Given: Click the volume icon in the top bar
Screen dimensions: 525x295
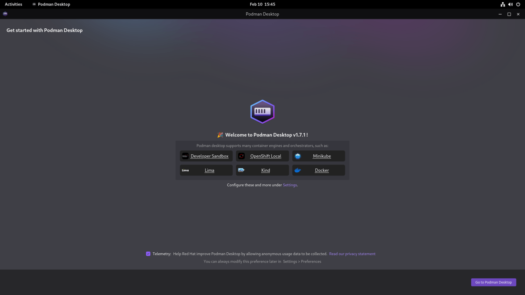Looking at the screenshot, I should [x=510, y=4].
